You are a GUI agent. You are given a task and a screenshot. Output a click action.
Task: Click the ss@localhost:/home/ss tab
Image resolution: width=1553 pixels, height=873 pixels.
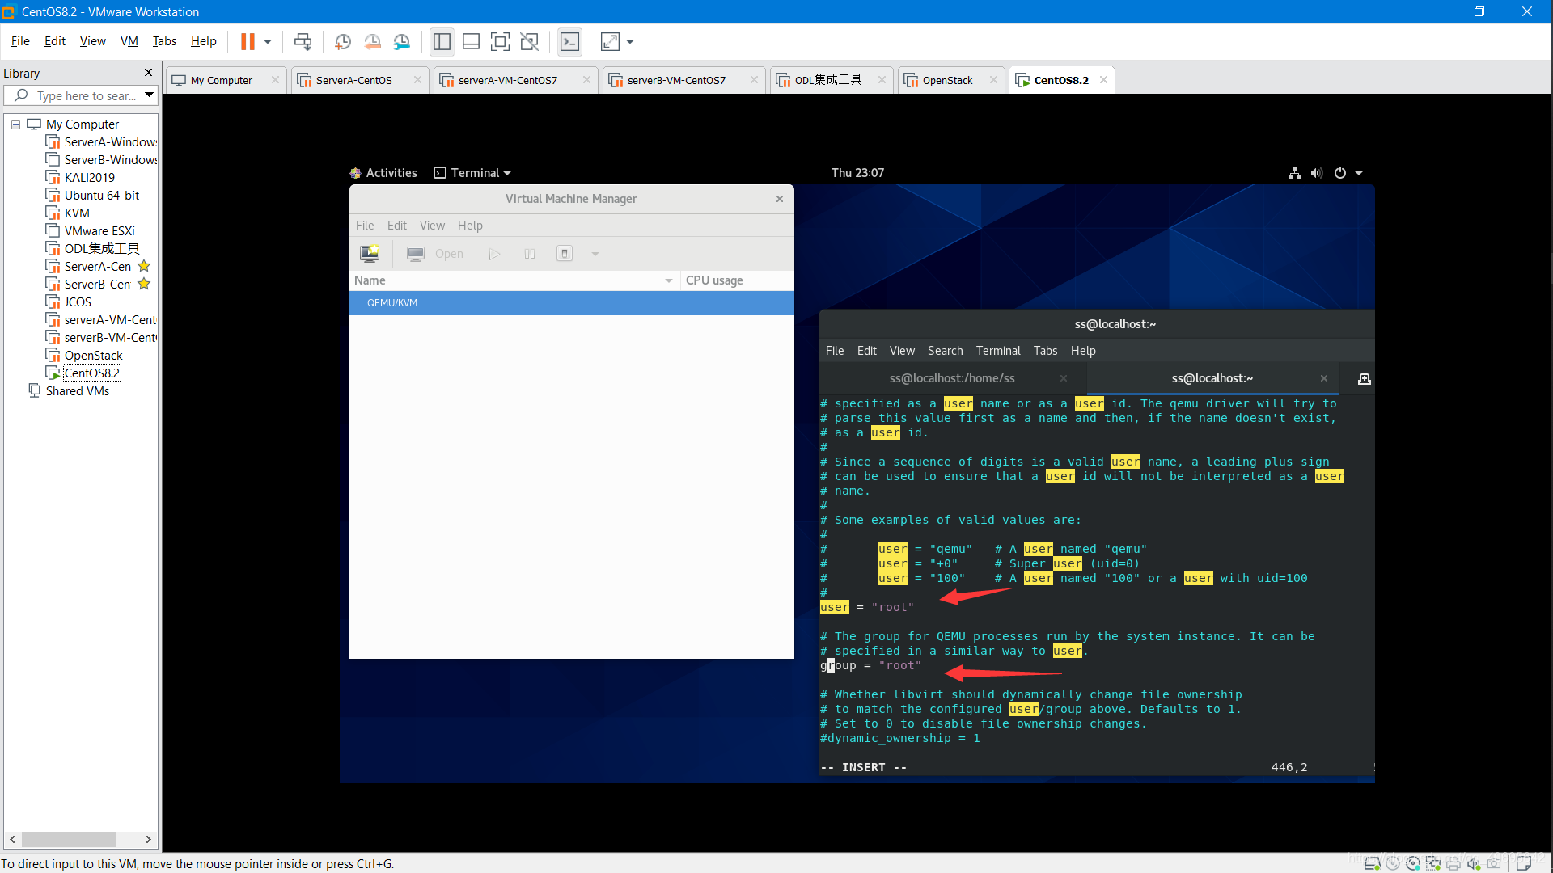(951, 377)
